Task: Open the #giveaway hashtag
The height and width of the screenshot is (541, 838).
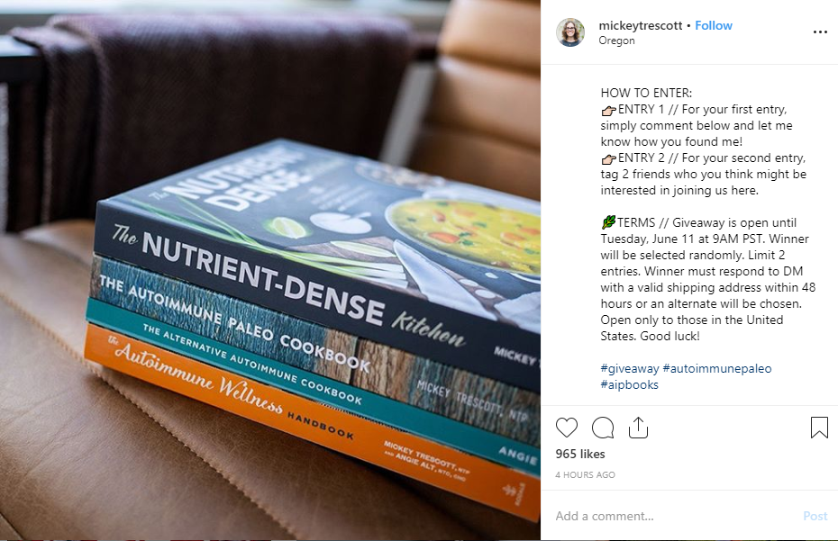Action: coord(630,368)
